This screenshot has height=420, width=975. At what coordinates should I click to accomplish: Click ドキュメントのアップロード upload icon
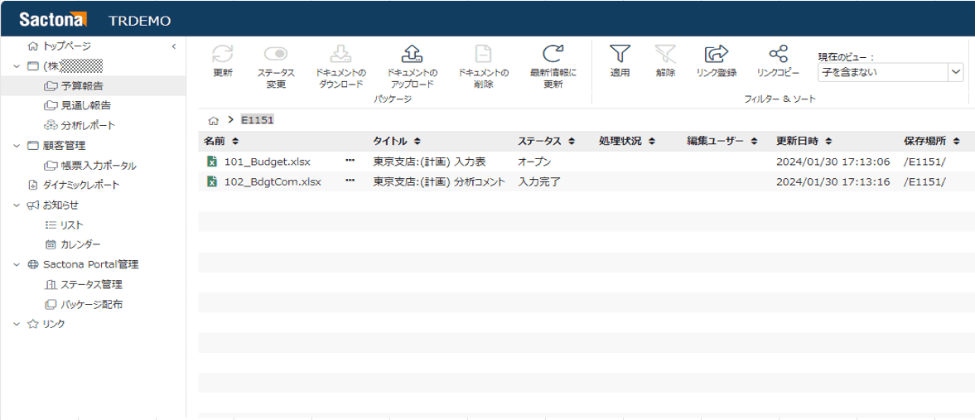(412, 55)
